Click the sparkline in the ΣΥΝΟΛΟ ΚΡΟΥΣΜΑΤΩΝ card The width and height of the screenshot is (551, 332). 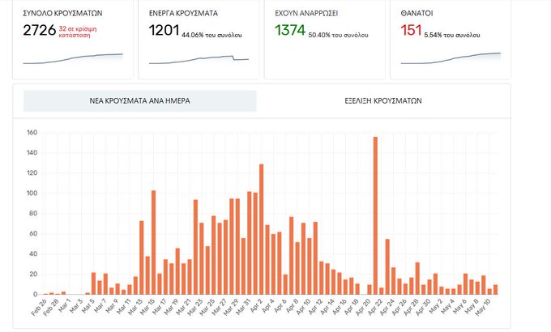[73, 58]
